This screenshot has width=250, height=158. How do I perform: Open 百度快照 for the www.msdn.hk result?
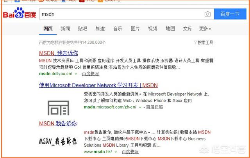pyautogui.click(x=130, y=152)
